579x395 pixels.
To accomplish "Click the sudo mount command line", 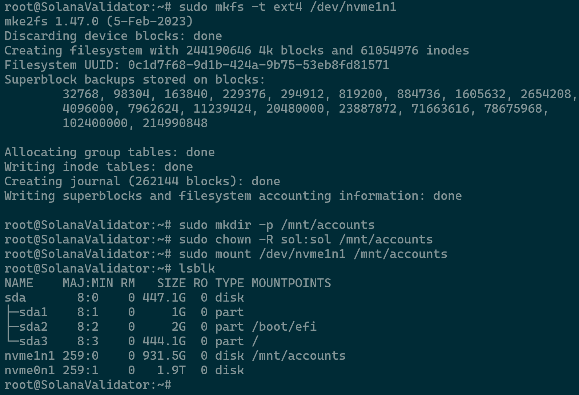I will pyautogui.click(x=313, y=254).
